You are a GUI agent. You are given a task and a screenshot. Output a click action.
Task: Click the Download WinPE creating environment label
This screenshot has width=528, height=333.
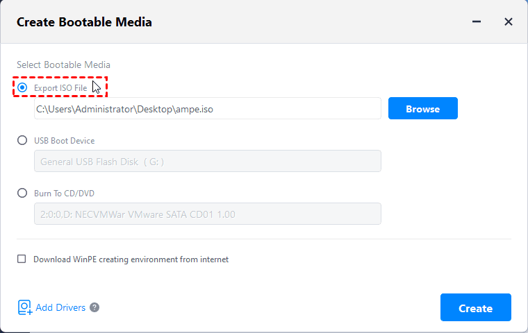(131, 259)
